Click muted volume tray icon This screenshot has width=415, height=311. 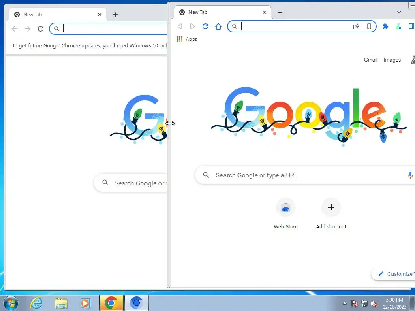tap(374, 303)
